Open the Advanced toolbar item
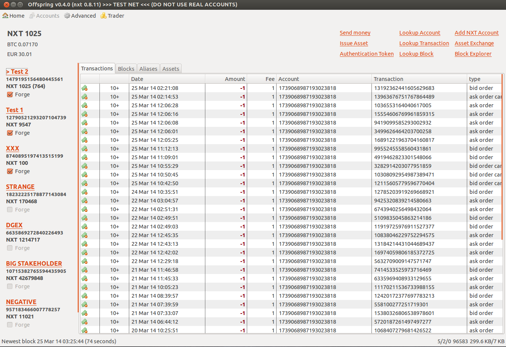Image resolution: width=506 pixels, height=347 pixels. point(80,16)
